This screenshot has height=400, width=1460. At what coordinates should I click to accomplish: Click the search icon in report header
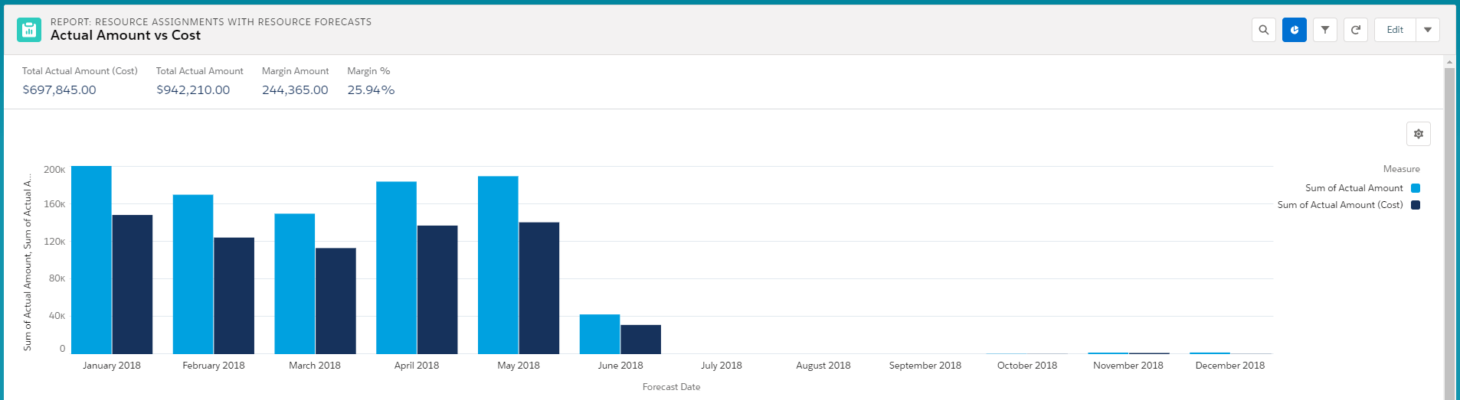(1263, 30)
